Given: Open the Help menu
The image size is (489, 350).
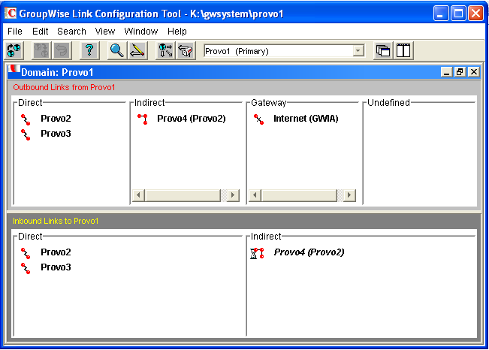Looking at the screenshot, I should 177,32.
